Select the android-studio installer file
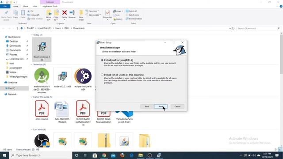 [x=42, y=80]
